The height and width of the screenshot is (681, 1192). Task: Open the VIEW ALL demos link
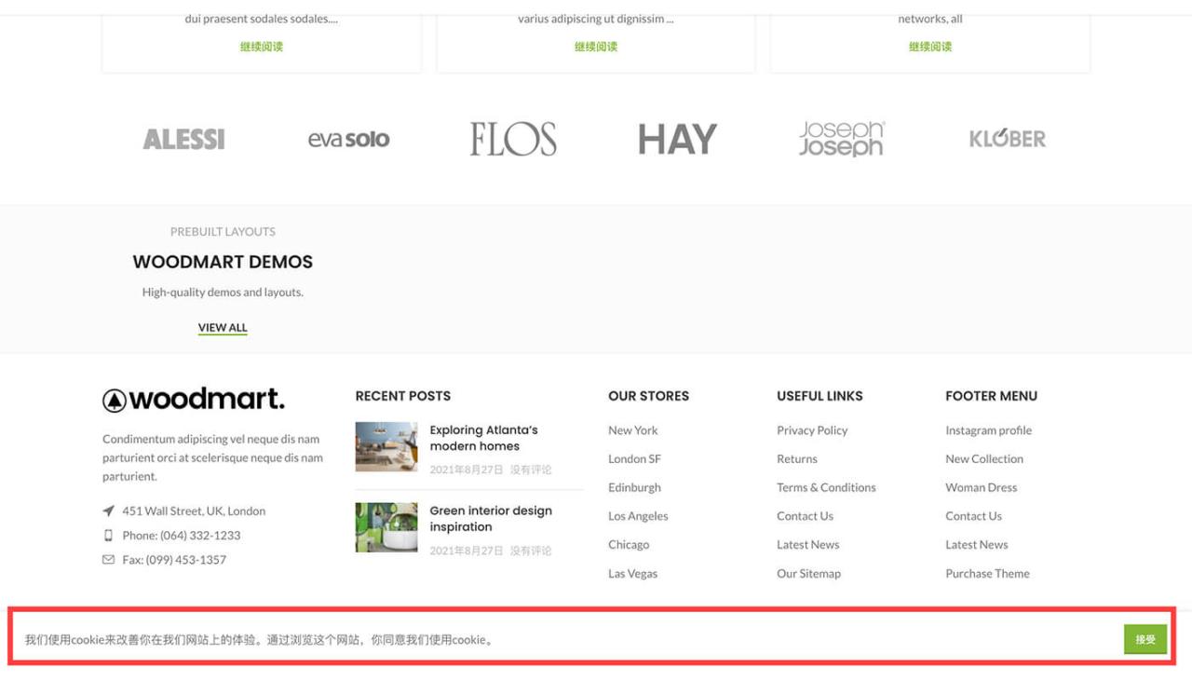[x=222, y=327]
